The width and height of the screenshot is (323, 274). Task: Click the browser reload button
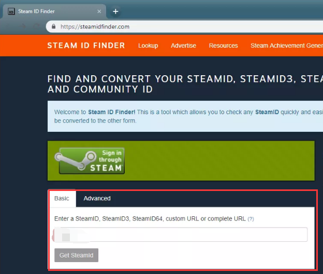[x=36, y=26]
